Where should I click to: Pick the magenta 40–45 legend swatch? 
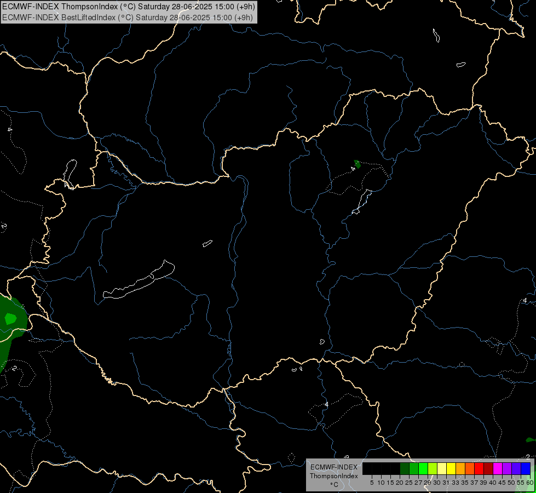tap(498, 469)
